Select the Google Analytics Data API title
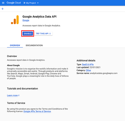The width and height of the screenshot is (125, 121). (x=39, y=17)
